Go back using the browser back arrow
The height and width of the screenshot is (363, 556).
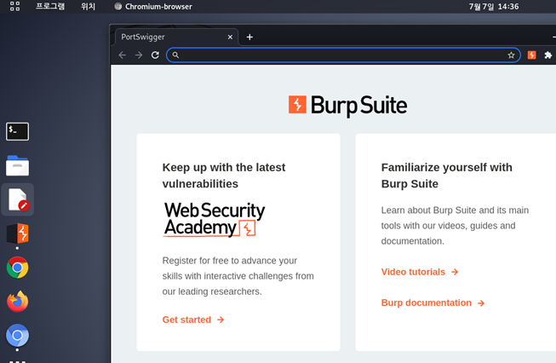[123, 55]
